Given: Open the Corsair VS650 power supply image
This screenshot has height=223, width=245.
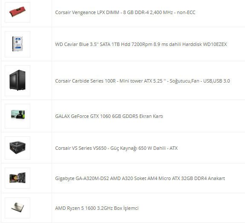Looking at the screenshot, I should click(x=17, y=148).
